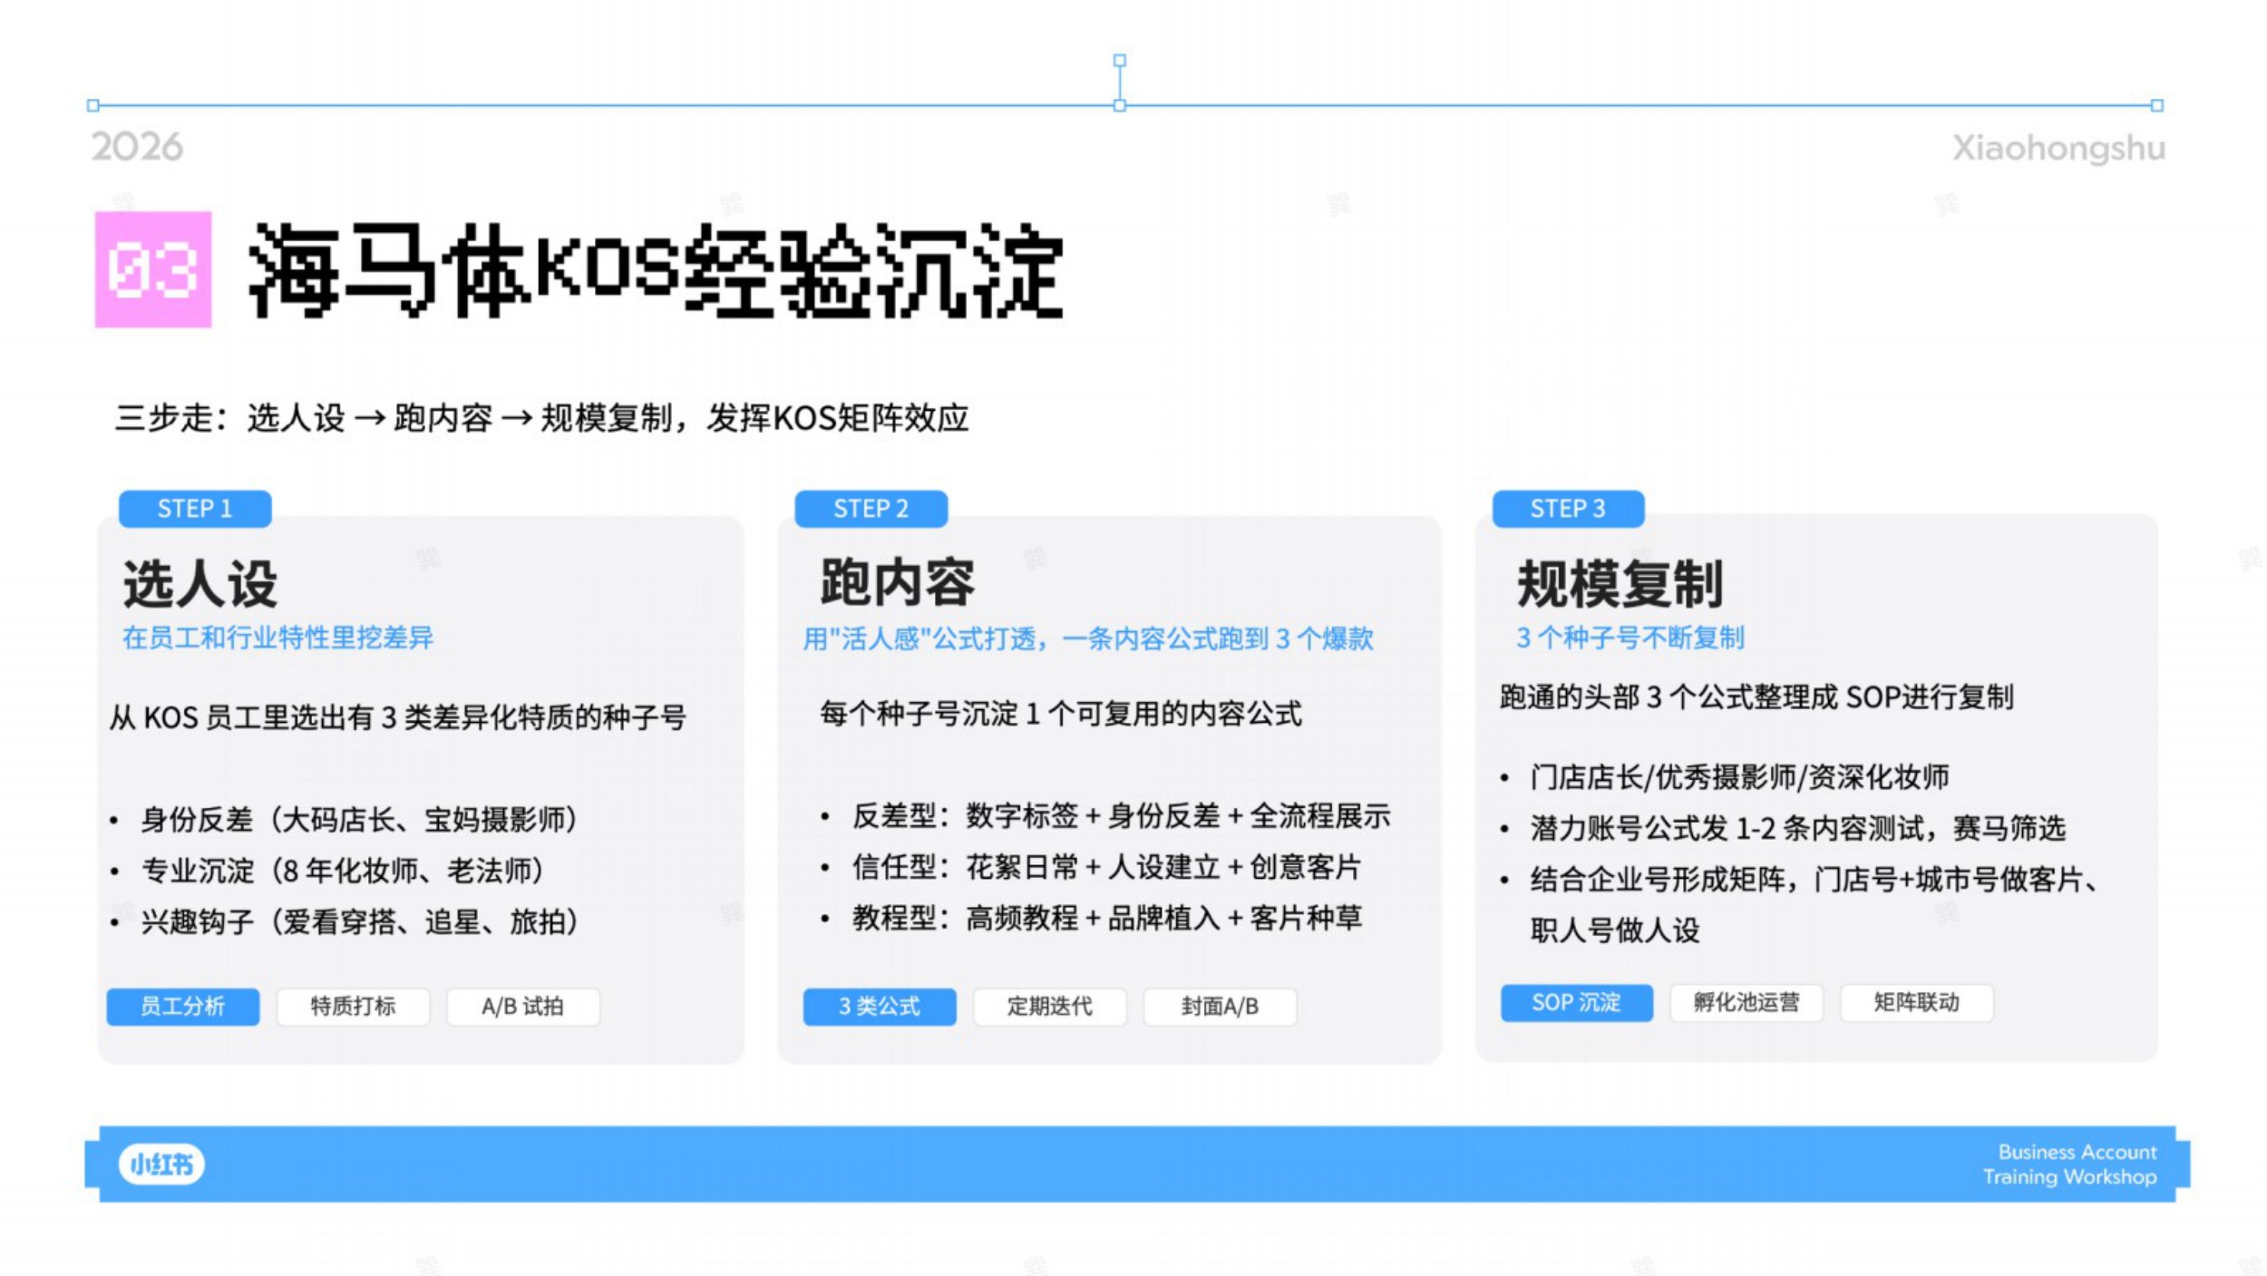
Task: Click the right end handle of selected line
Action: click(2157, 105)
